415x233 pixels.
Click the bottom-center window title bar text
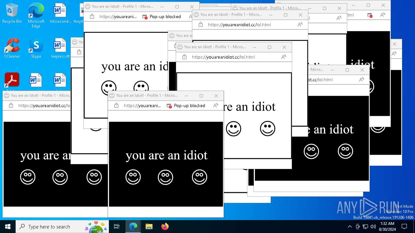point(147,95)
